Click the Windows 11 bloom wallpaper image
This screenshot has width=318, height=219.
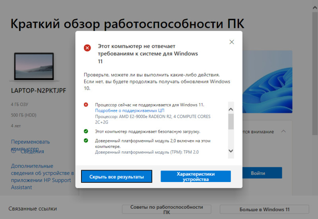click(x=267, y=81)
